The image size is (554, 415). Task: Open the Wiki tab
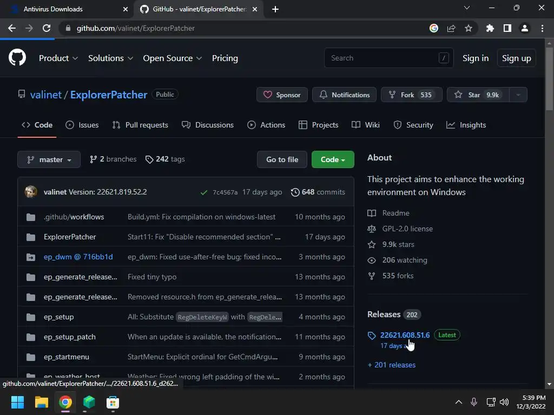point(366,125)
